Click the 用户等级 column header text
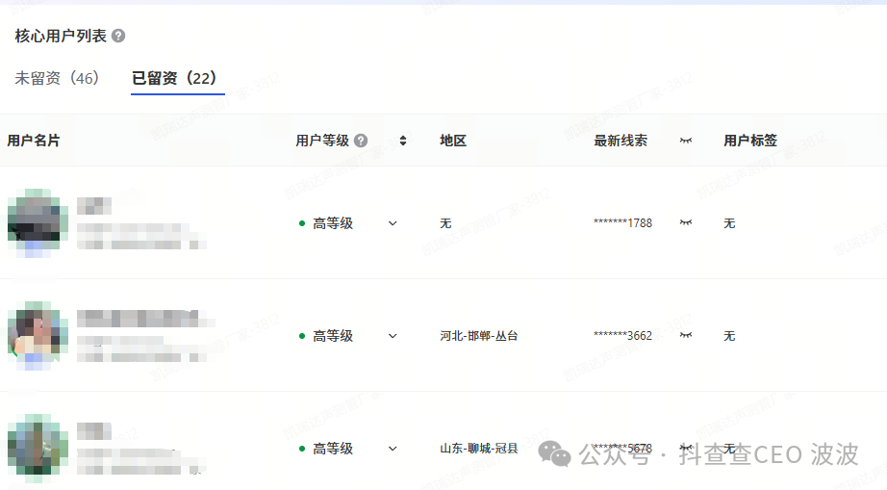887x490 pixels. click(x=322, y=141)
